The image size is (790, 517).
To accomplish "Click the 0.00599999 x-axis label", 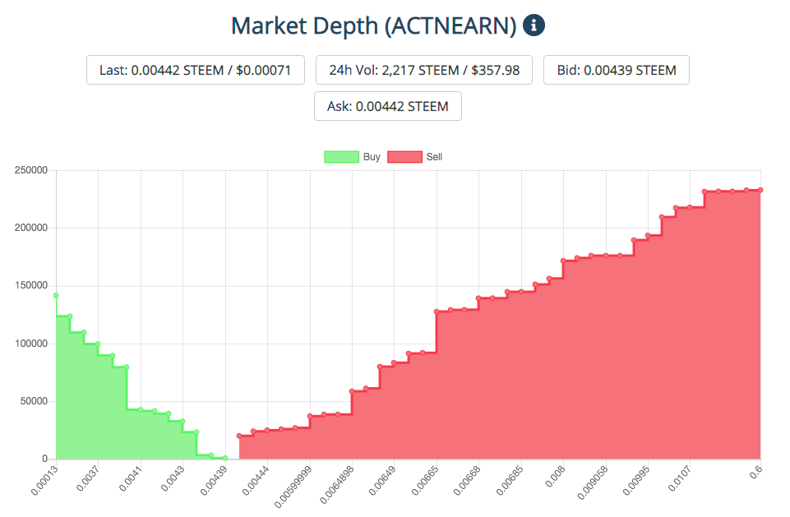I will pos(293,487).
